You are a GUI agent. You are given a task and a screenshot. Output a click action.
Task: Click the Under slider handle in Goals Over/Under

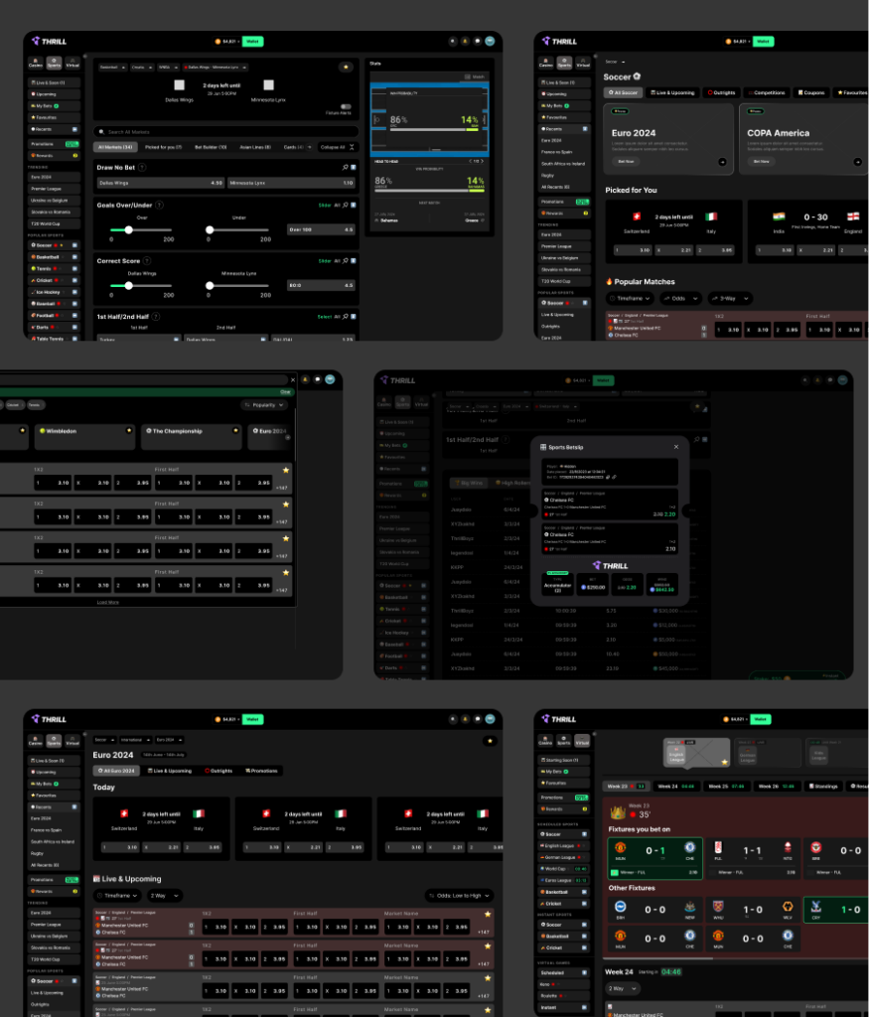210,229
